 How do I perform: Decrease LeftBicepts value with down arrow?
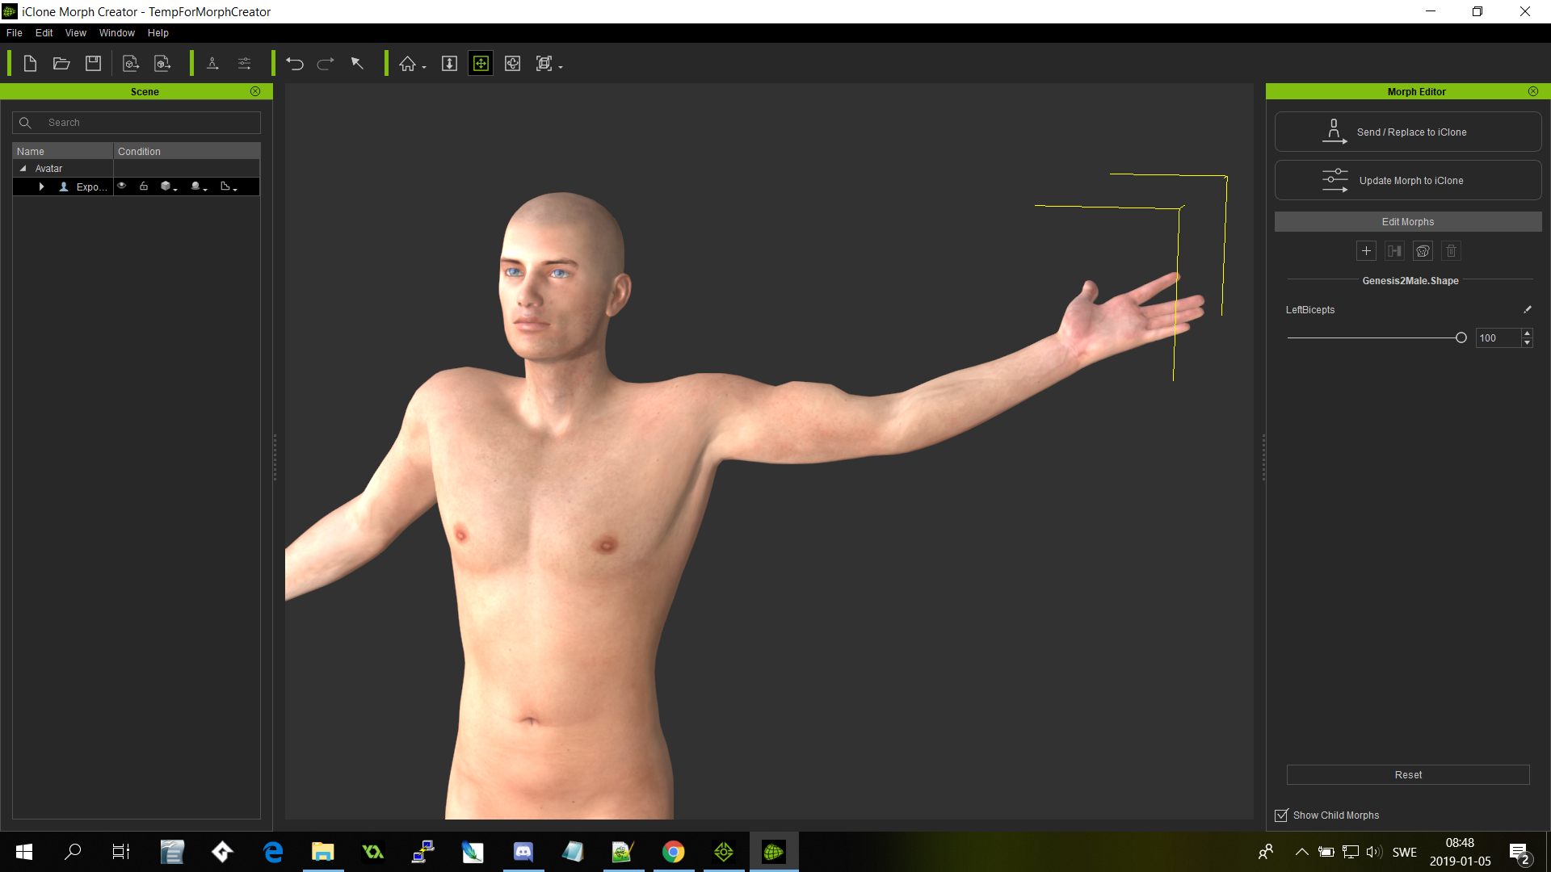(x=1527, y=343)
